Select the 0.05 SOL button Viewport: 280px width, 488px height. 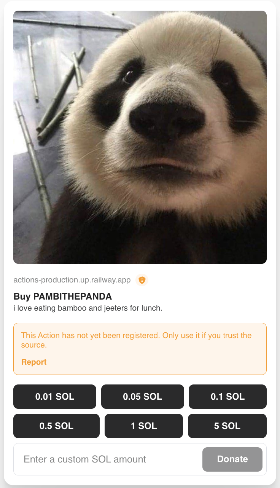143,397
